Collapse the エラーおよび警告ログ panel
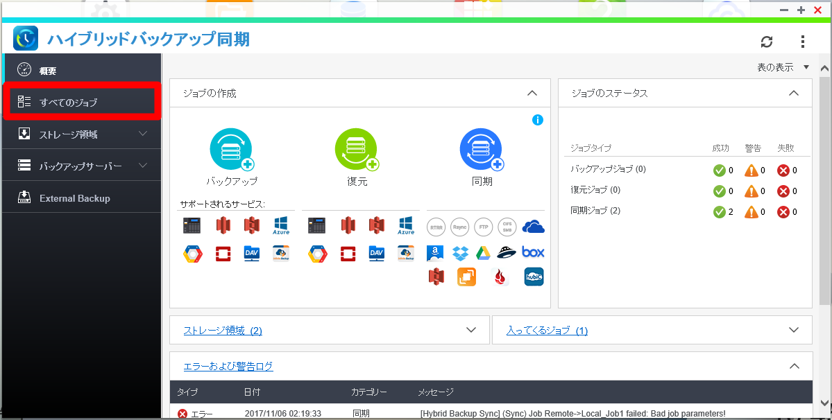 (794, 366)
